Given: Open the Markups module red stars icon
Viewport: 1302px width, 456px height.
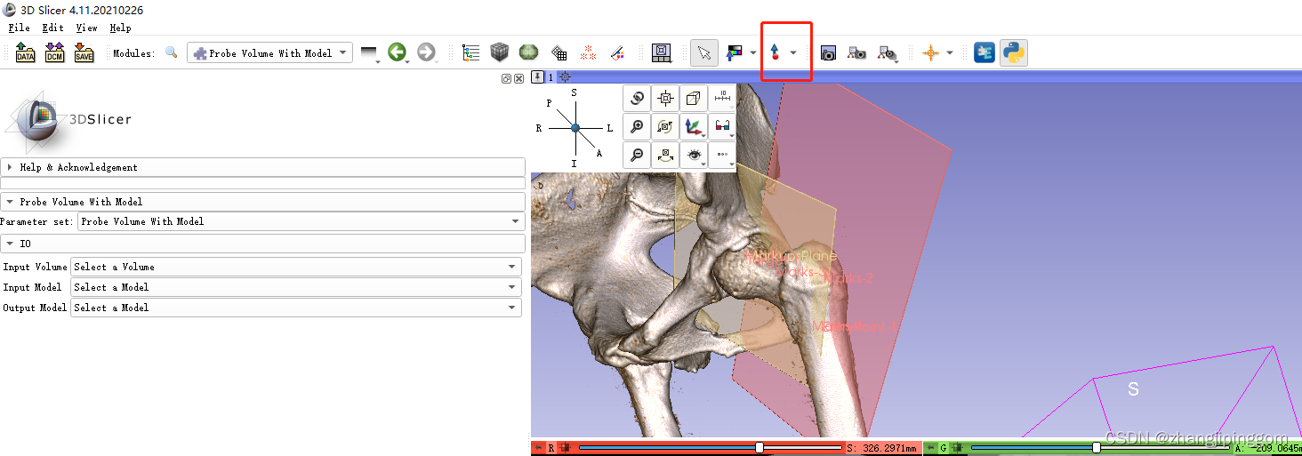Looking at the screenshot, I should coord(588,53).
